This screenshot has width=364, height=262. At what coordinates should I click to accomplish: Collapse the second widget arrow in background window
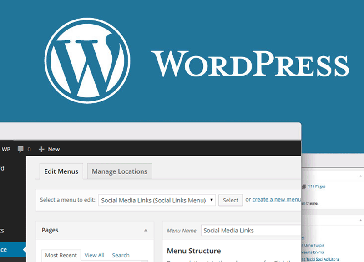tap(360, 220)
